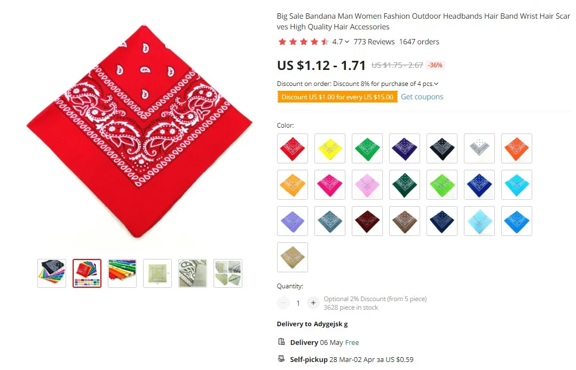576x370 pixels.
Task: Open the 773 Reviews link
Action: (374, 42)
